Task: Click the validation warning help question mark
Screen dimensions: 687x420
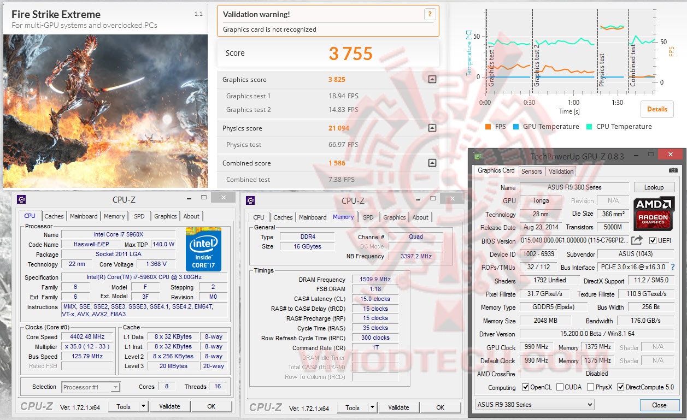Action: [x=430, y=15]
